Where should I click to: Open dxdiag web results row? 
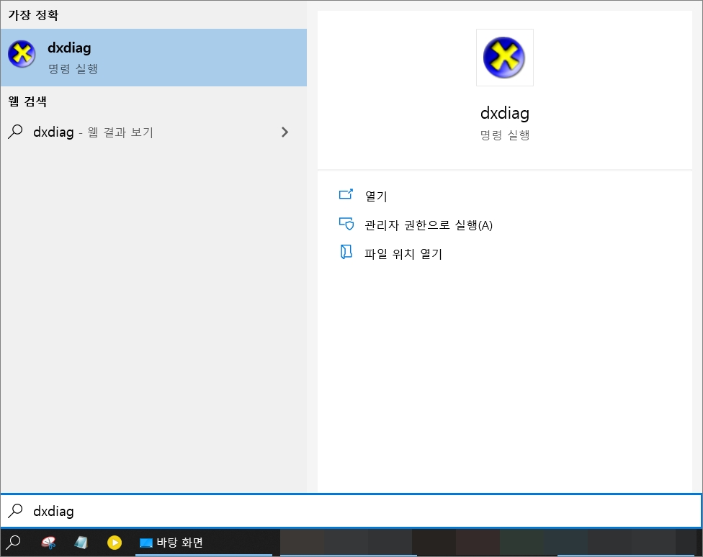pyautogui.click(x=153, y=132)
